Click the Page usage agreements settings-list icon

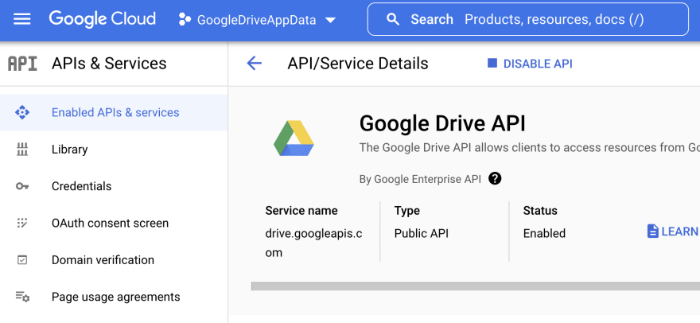(22, 297)
